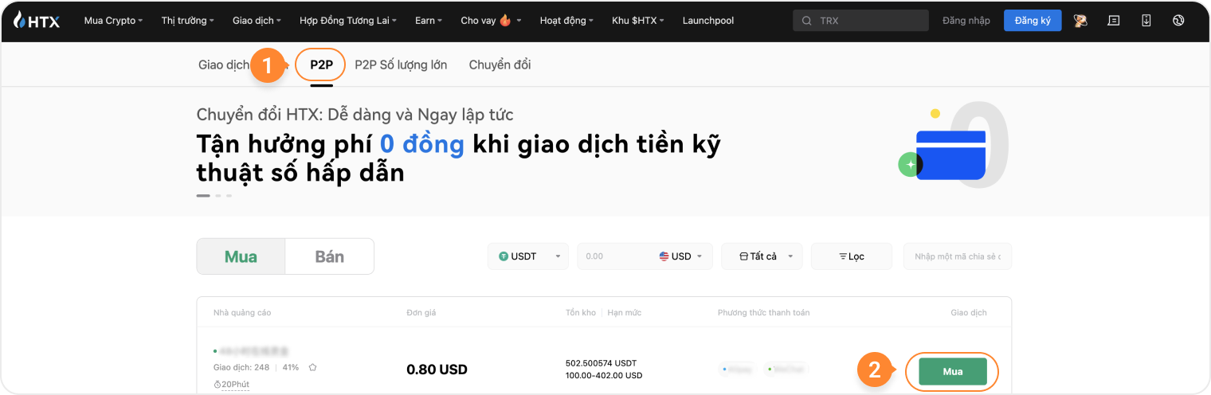1211x395 pixels.
Task: Select the first banner carousel dot
Action: coord(203,195)
